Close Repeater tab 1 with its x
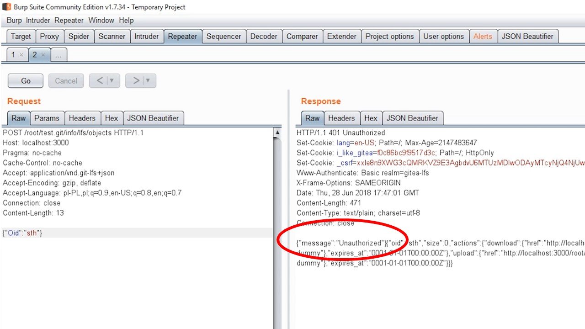 point(21,55)
